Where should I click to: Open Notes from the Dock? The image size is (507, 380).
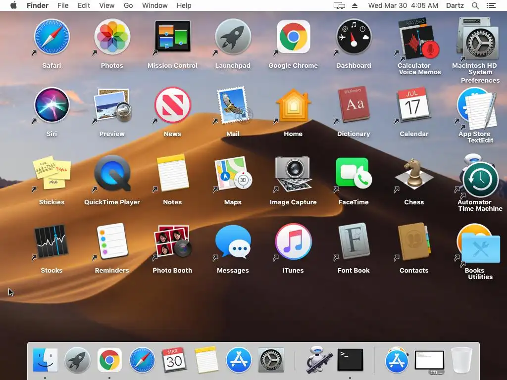(x=206, y=360)
